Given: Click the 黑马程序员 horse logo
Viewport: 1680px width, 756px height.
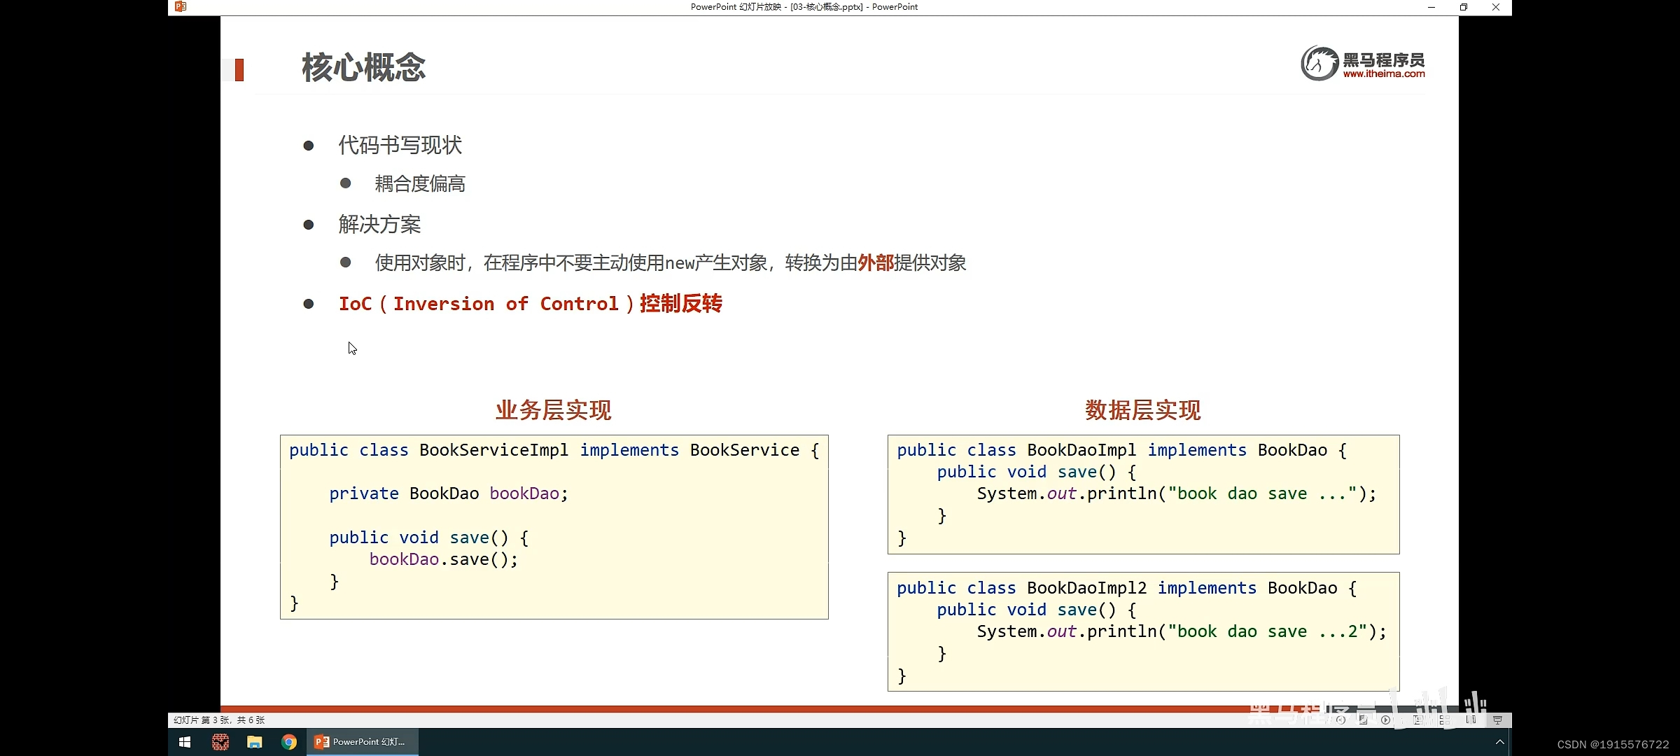Looking at the screenshot, I should pos(1319,63).
